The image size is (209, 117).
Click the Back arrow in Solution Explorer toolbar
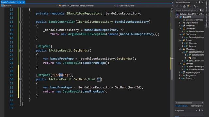tap(177, 6)
